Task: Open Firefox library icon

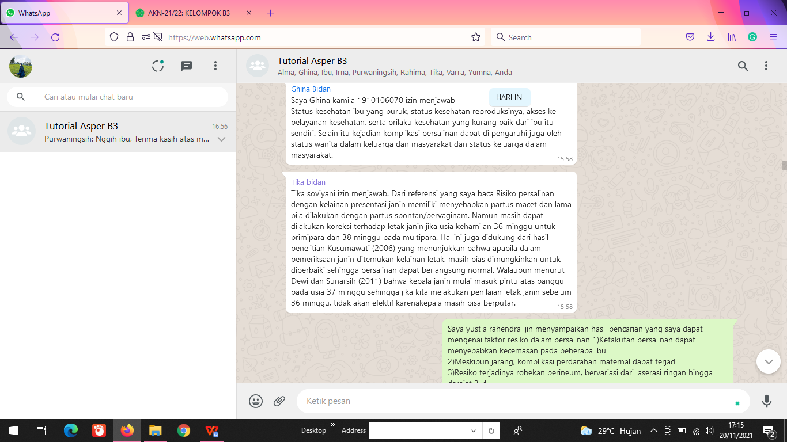Action: click(732, 37)
